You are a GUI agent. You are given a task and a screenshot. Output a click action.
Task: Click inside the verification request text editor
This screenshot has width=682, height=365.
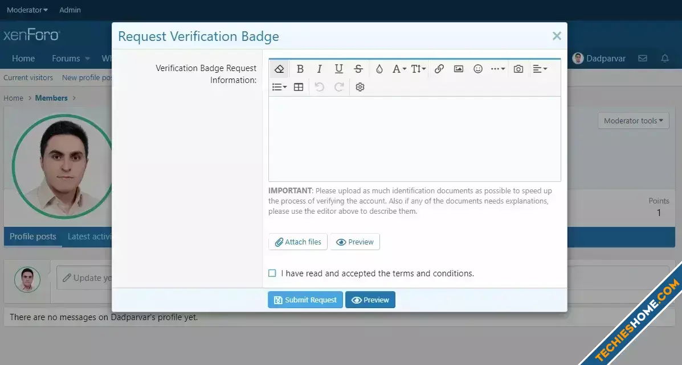click(415, 139)
